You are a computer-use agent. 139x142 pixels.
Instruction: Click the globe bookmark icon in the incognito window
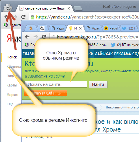[6, 25]
